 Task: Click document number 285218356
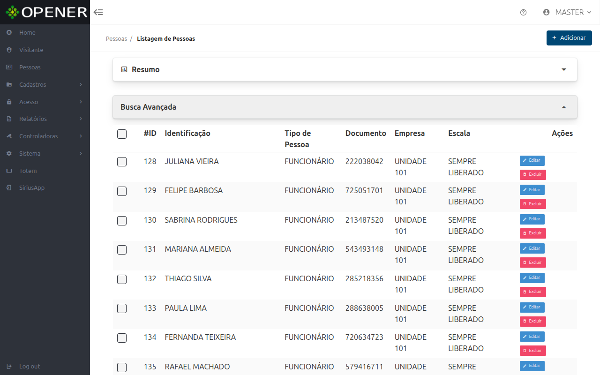[364, 278]
